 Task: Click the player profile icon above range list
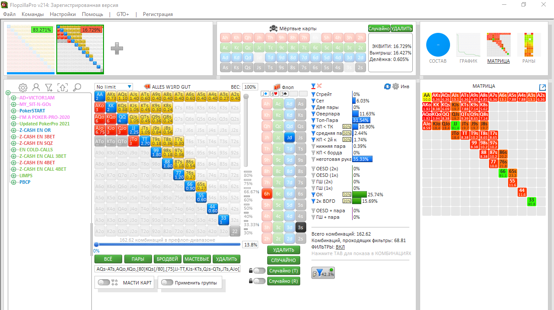coord(36,87)
